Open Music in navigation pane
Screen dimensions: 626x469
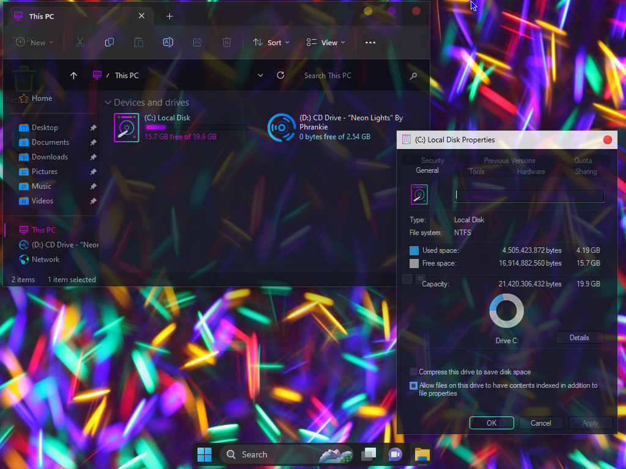pyautogui.click(x=42, y=186)
